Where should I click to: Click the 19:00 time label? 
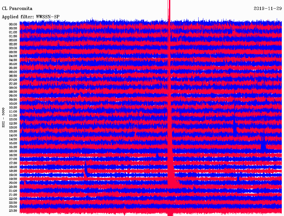pos(13,175)
